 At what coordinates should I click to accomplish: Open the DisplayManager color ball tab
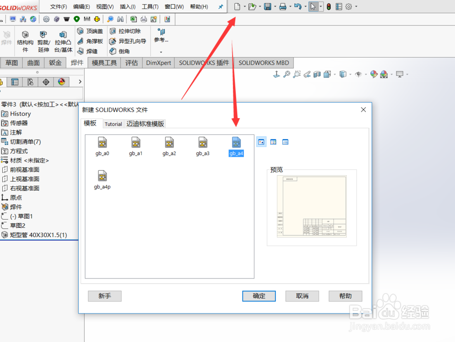[61, 82]
